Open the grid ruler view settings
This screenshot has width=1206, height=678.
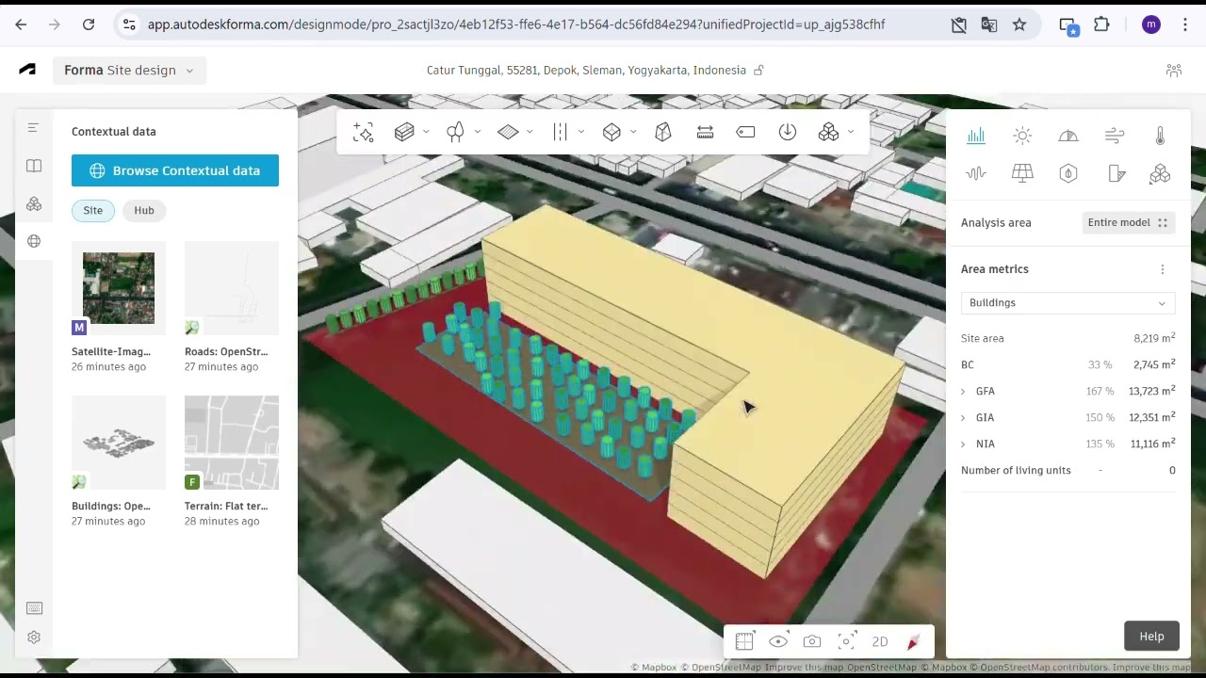click(x=744, y=642)
